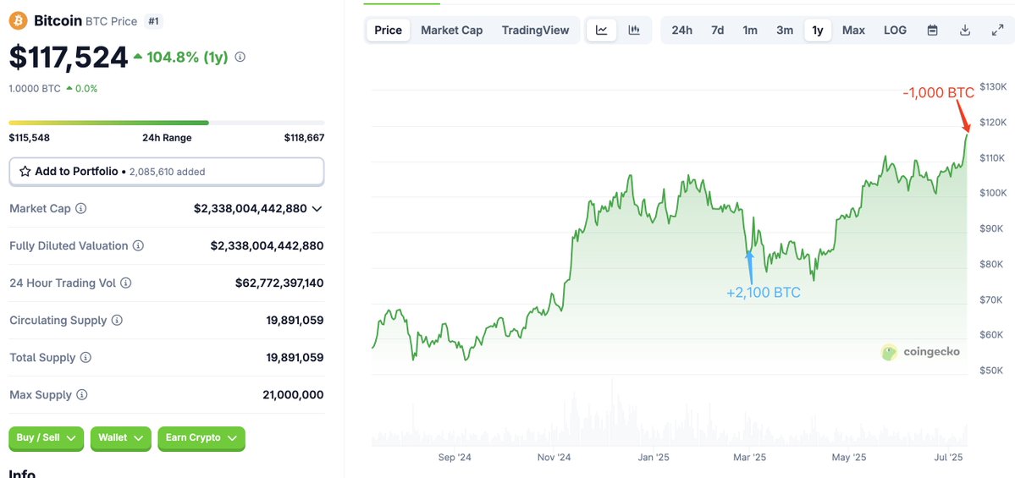Click the 24h Range progress bar
This screenshot has height=478, width=1015.
[167, 122]
